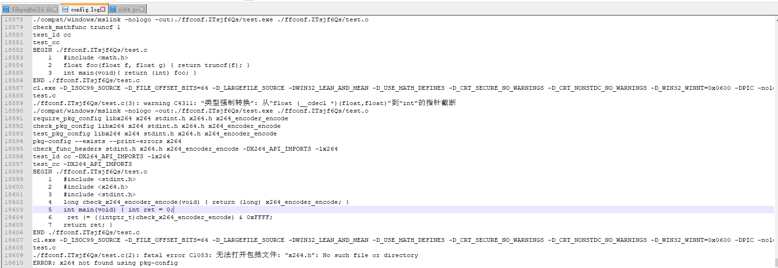
Task: Click the 'check_func_headers stdint.h x264.h' line
Action: point(185,149)
